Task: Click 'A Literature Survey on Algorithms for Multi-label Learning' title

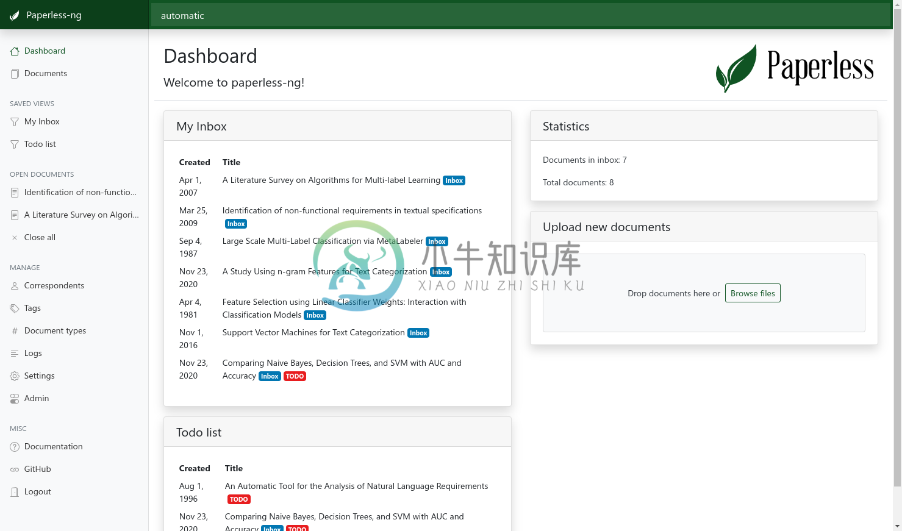Action: tap(331, 180)
